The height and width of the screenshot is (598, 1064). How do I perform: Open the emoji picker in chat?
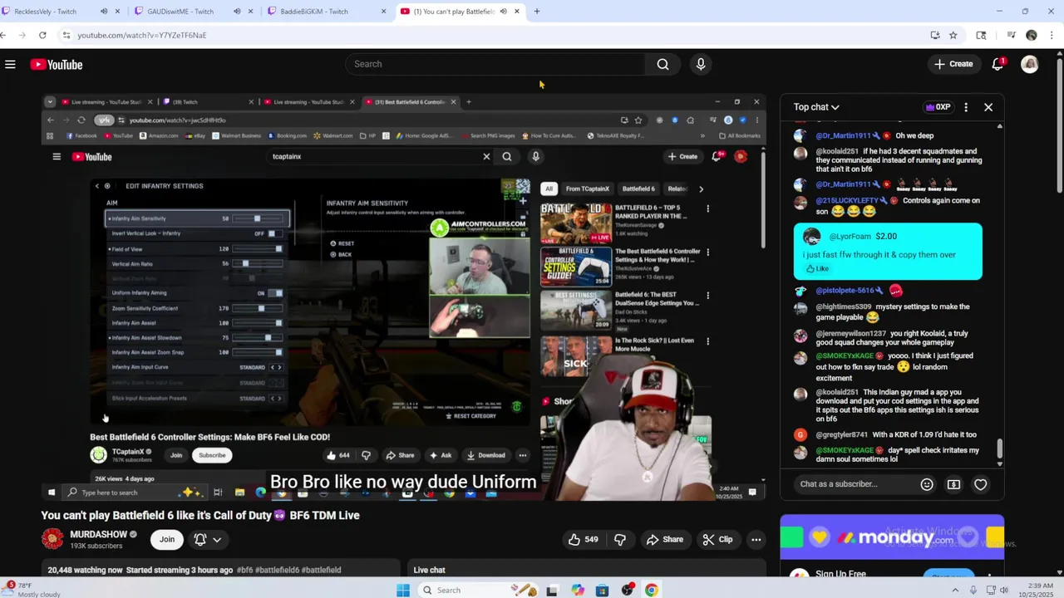(x=927, y=484)
